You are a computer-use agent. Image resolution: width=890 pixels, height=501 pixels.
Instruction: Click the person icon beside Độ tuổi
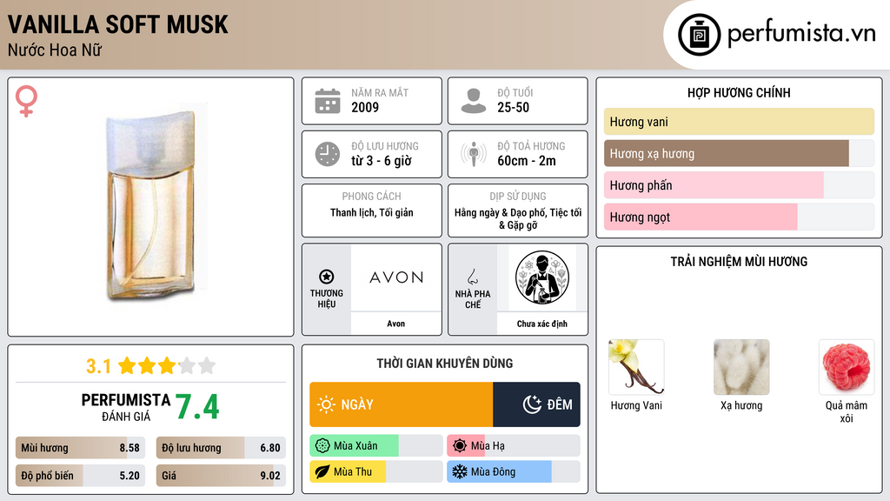click(474, 101)
